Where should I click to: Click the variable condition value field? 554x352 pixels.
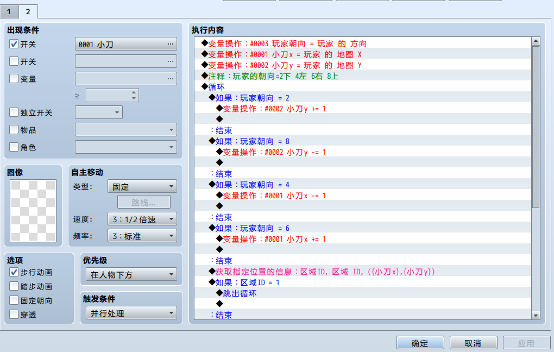coord(112,96)
